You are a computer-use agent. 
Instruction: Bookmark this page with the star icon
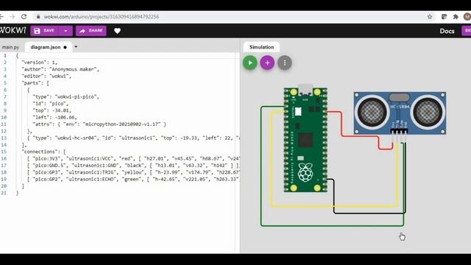pos(430,17)
